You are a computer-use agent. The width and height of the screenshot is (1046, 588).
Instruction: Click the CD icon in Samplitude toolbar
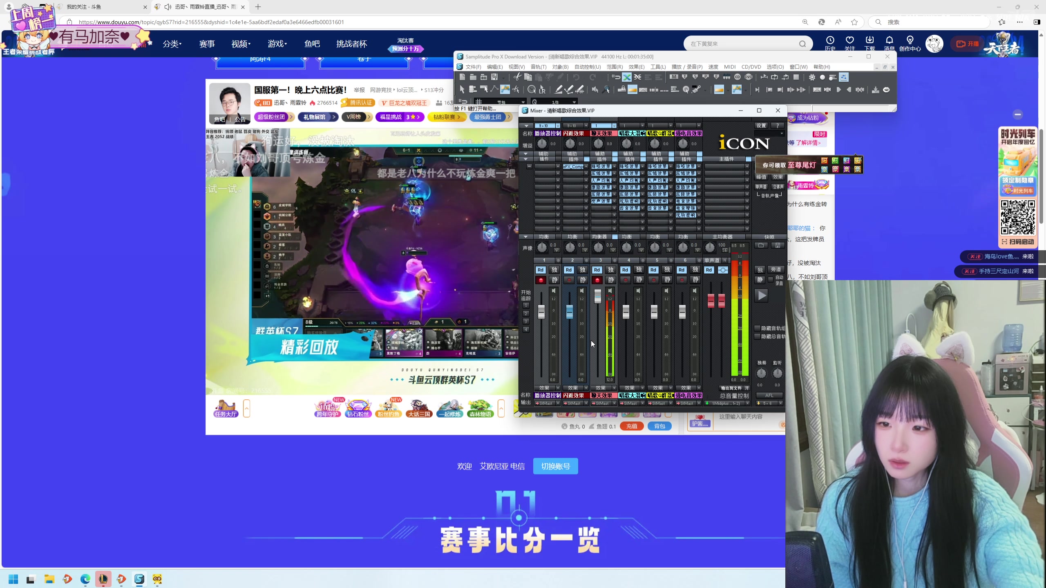click(738, 77)
